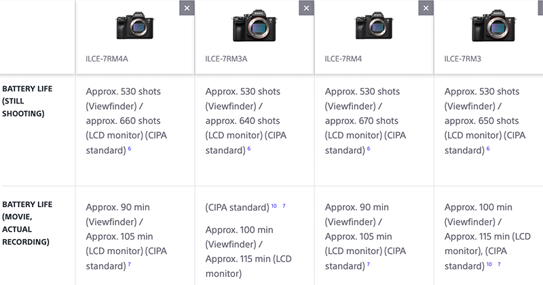This screenshot has height=285, width=543.
Task: Follow footnote 6 under ILCE-7RM3A still shooting
Action: coord(249,149)
